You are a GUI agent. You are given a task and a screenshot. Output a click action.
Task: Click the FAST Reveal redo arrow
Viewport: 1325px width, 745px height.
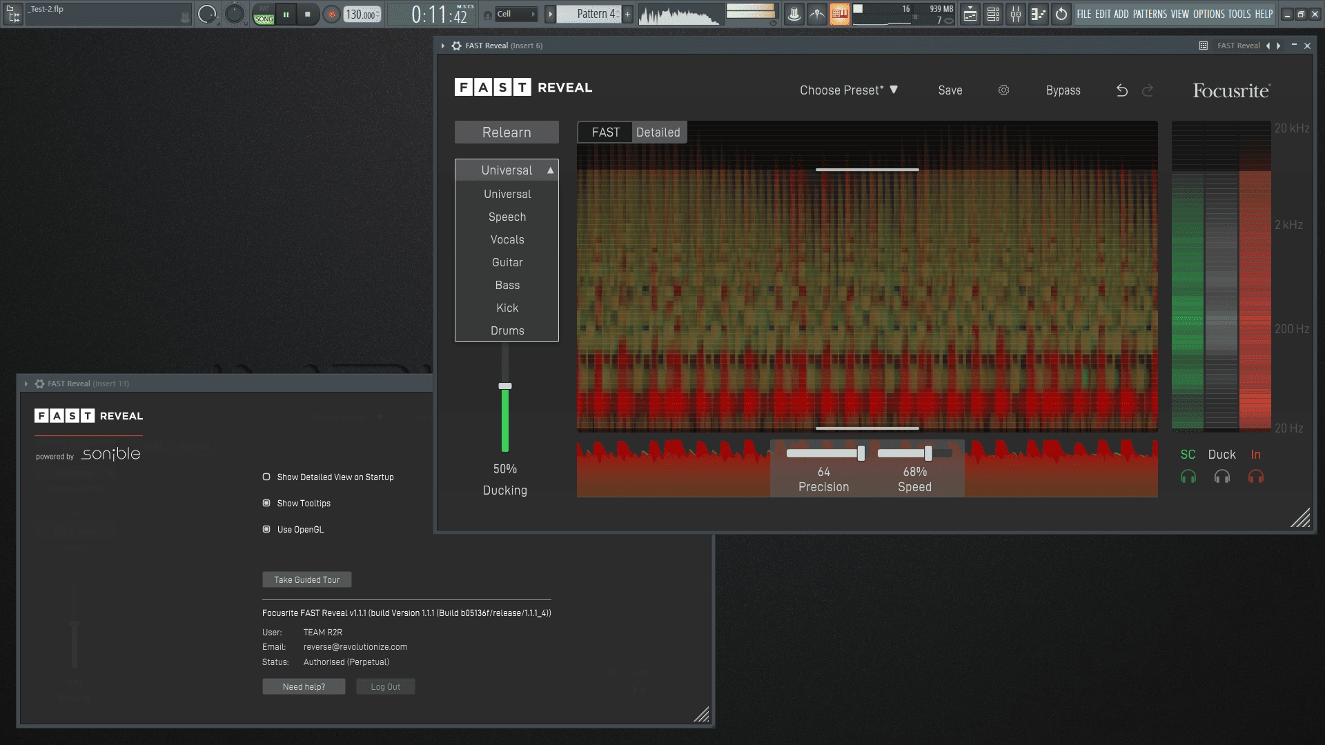tap(1148, 90)
